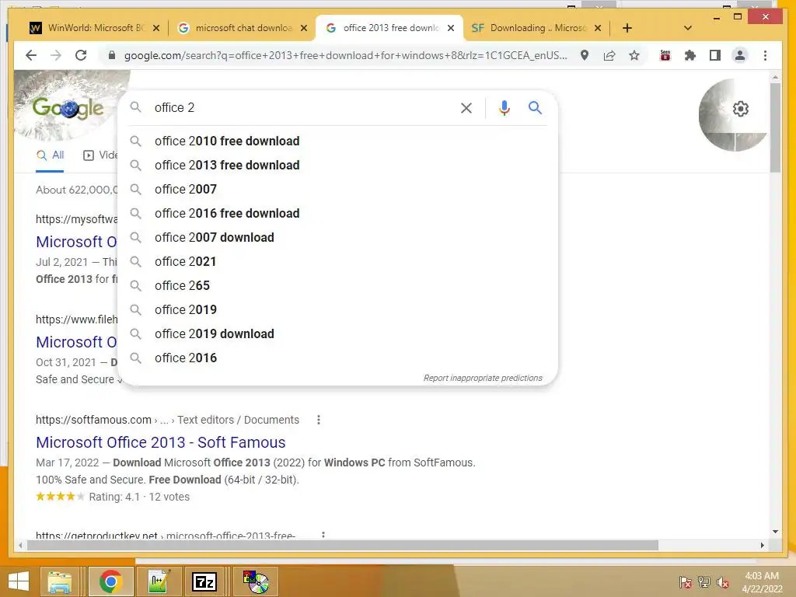Screen dimensions: 796x597
Task: Pick the office 2016 suggestion
Action: point(337,358)
